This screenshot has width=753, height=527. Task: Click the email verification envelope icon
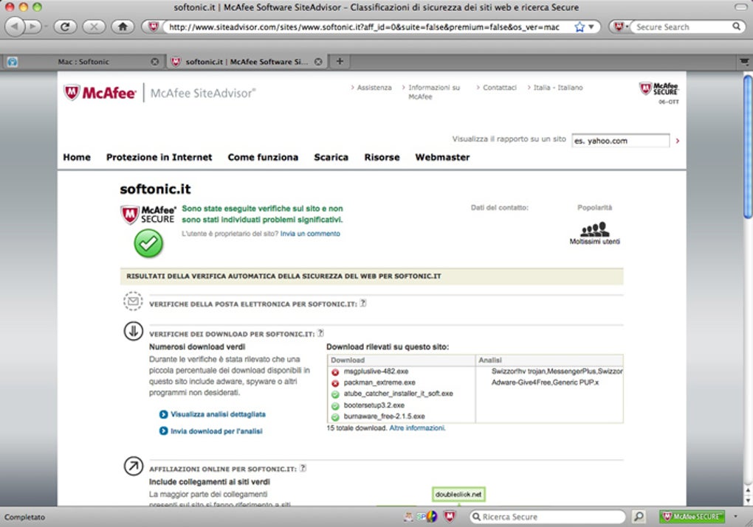pyautogui.click(x=133, y=301)
